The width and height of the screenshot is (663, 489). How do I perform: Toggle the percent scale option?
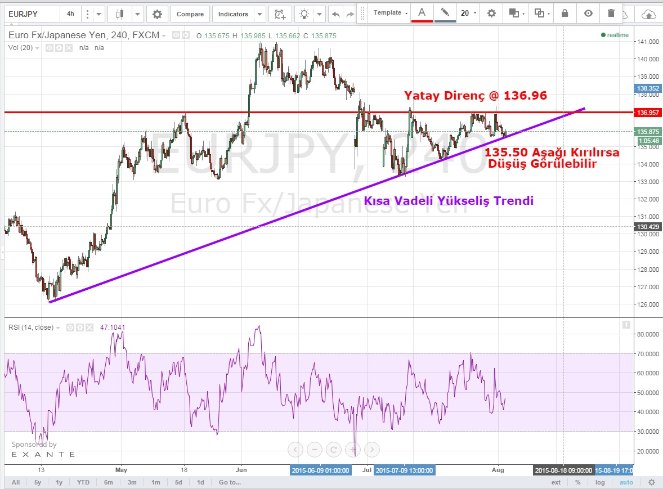point(577,482)
